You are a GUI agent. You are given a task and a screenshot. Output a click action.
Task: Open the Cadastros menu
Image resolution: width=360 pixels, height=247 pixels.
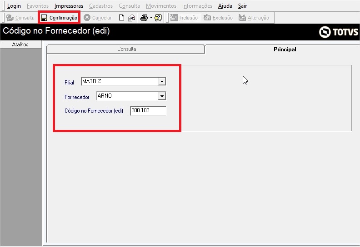coord(101,6)
